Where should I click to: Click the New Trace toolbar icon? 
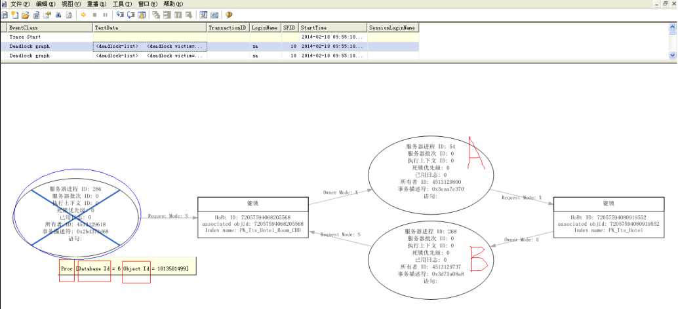(5, 14)
